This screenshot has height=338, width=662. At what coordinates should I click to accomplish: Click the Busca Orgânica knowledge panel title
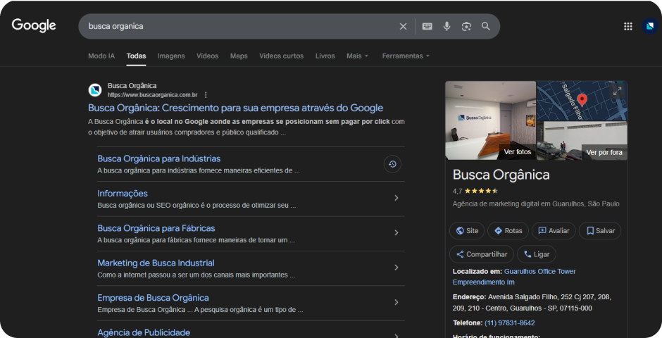coord(501,175)
